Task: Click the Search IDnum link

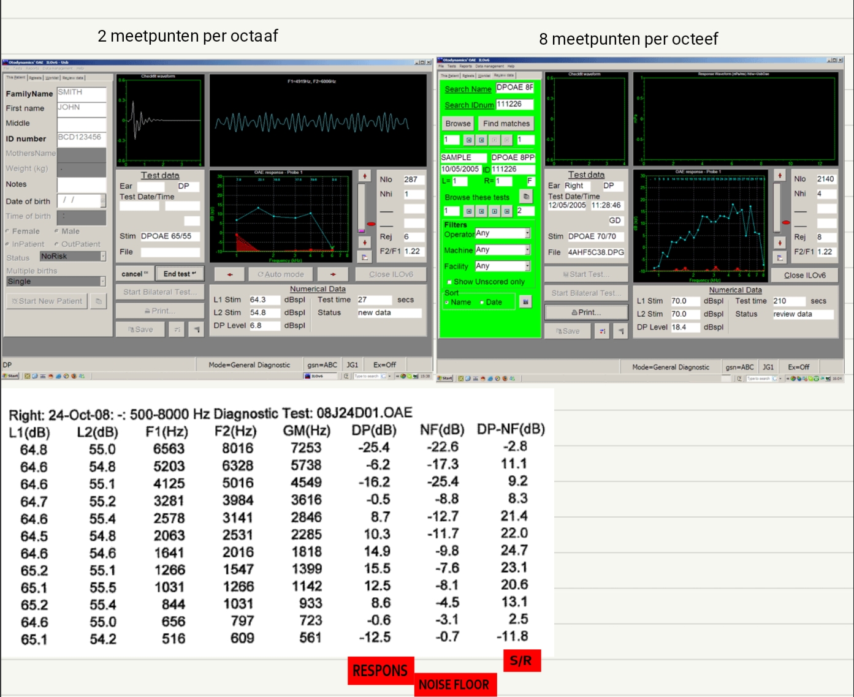Action: (x=469, y=105)
